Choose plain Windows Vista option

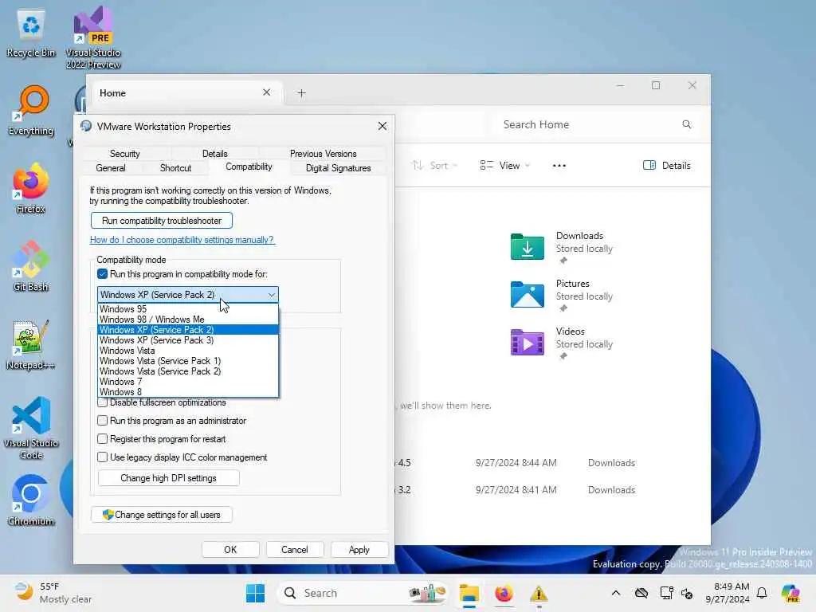click(x=188, y=351)
